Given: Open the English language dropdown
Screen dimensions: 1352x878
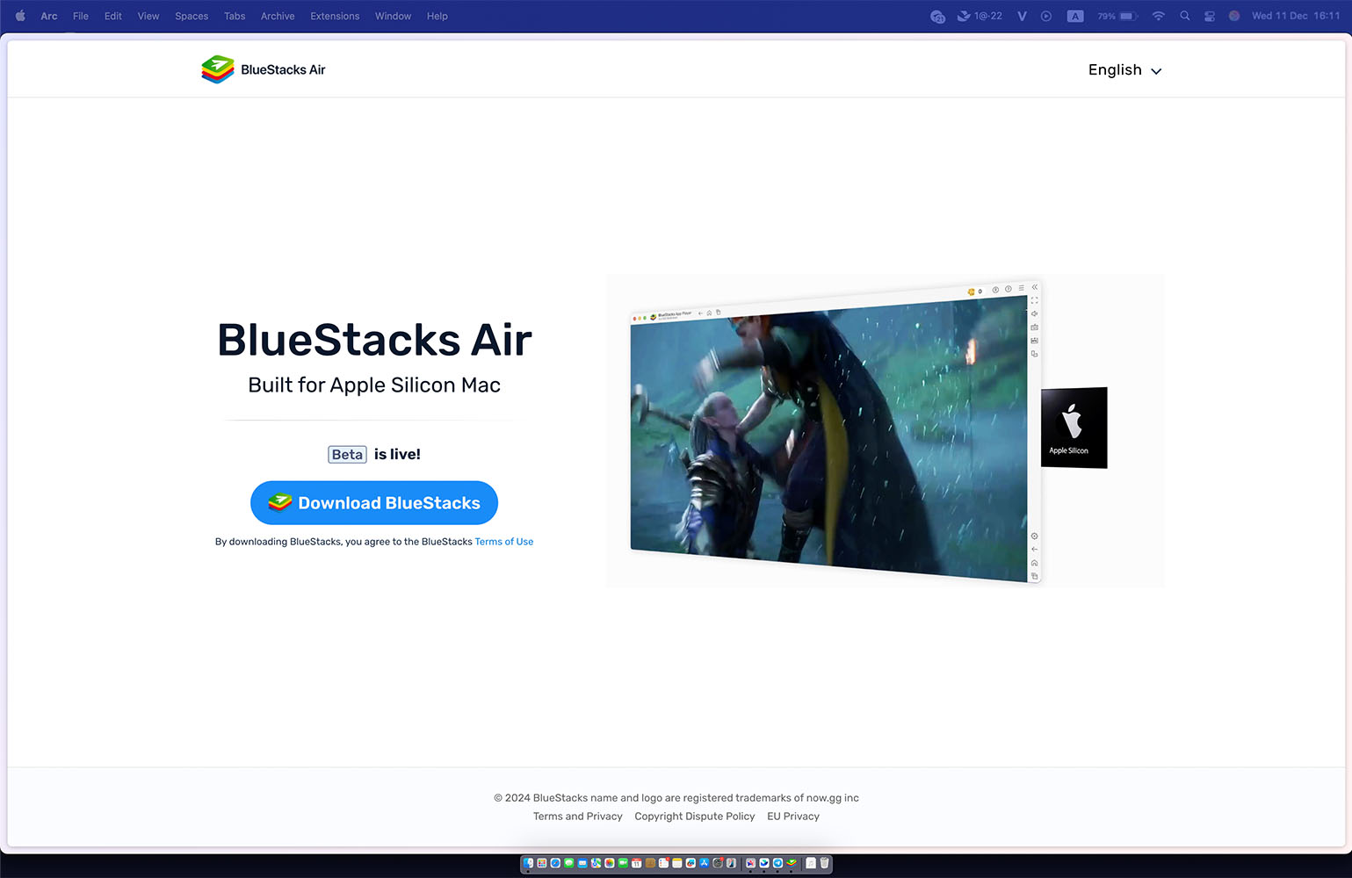Looking at the screenshot, I should [1124, 70].
